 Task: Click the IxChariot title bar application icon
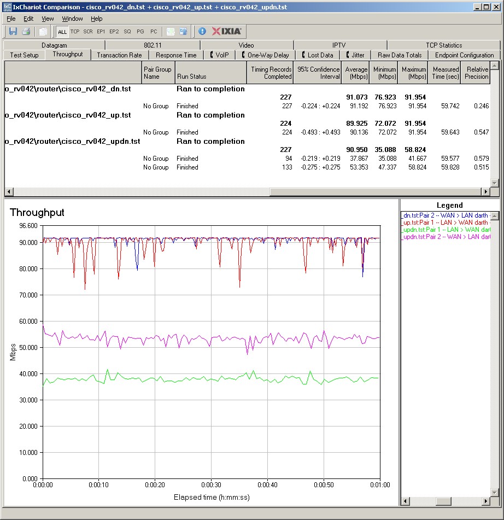(7, 7)
